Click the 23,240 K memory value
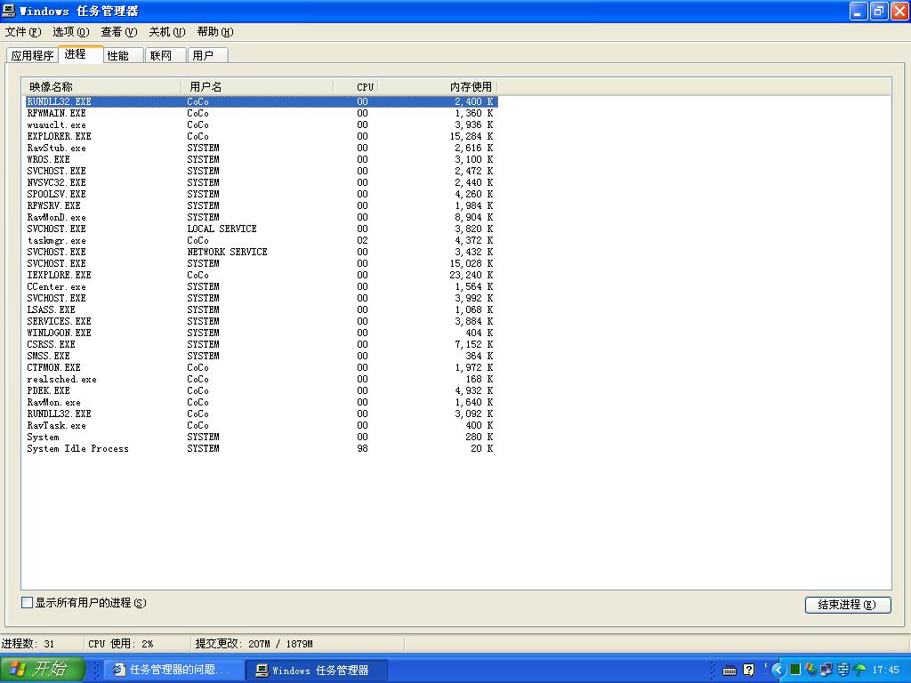 [x=472, y=276]
